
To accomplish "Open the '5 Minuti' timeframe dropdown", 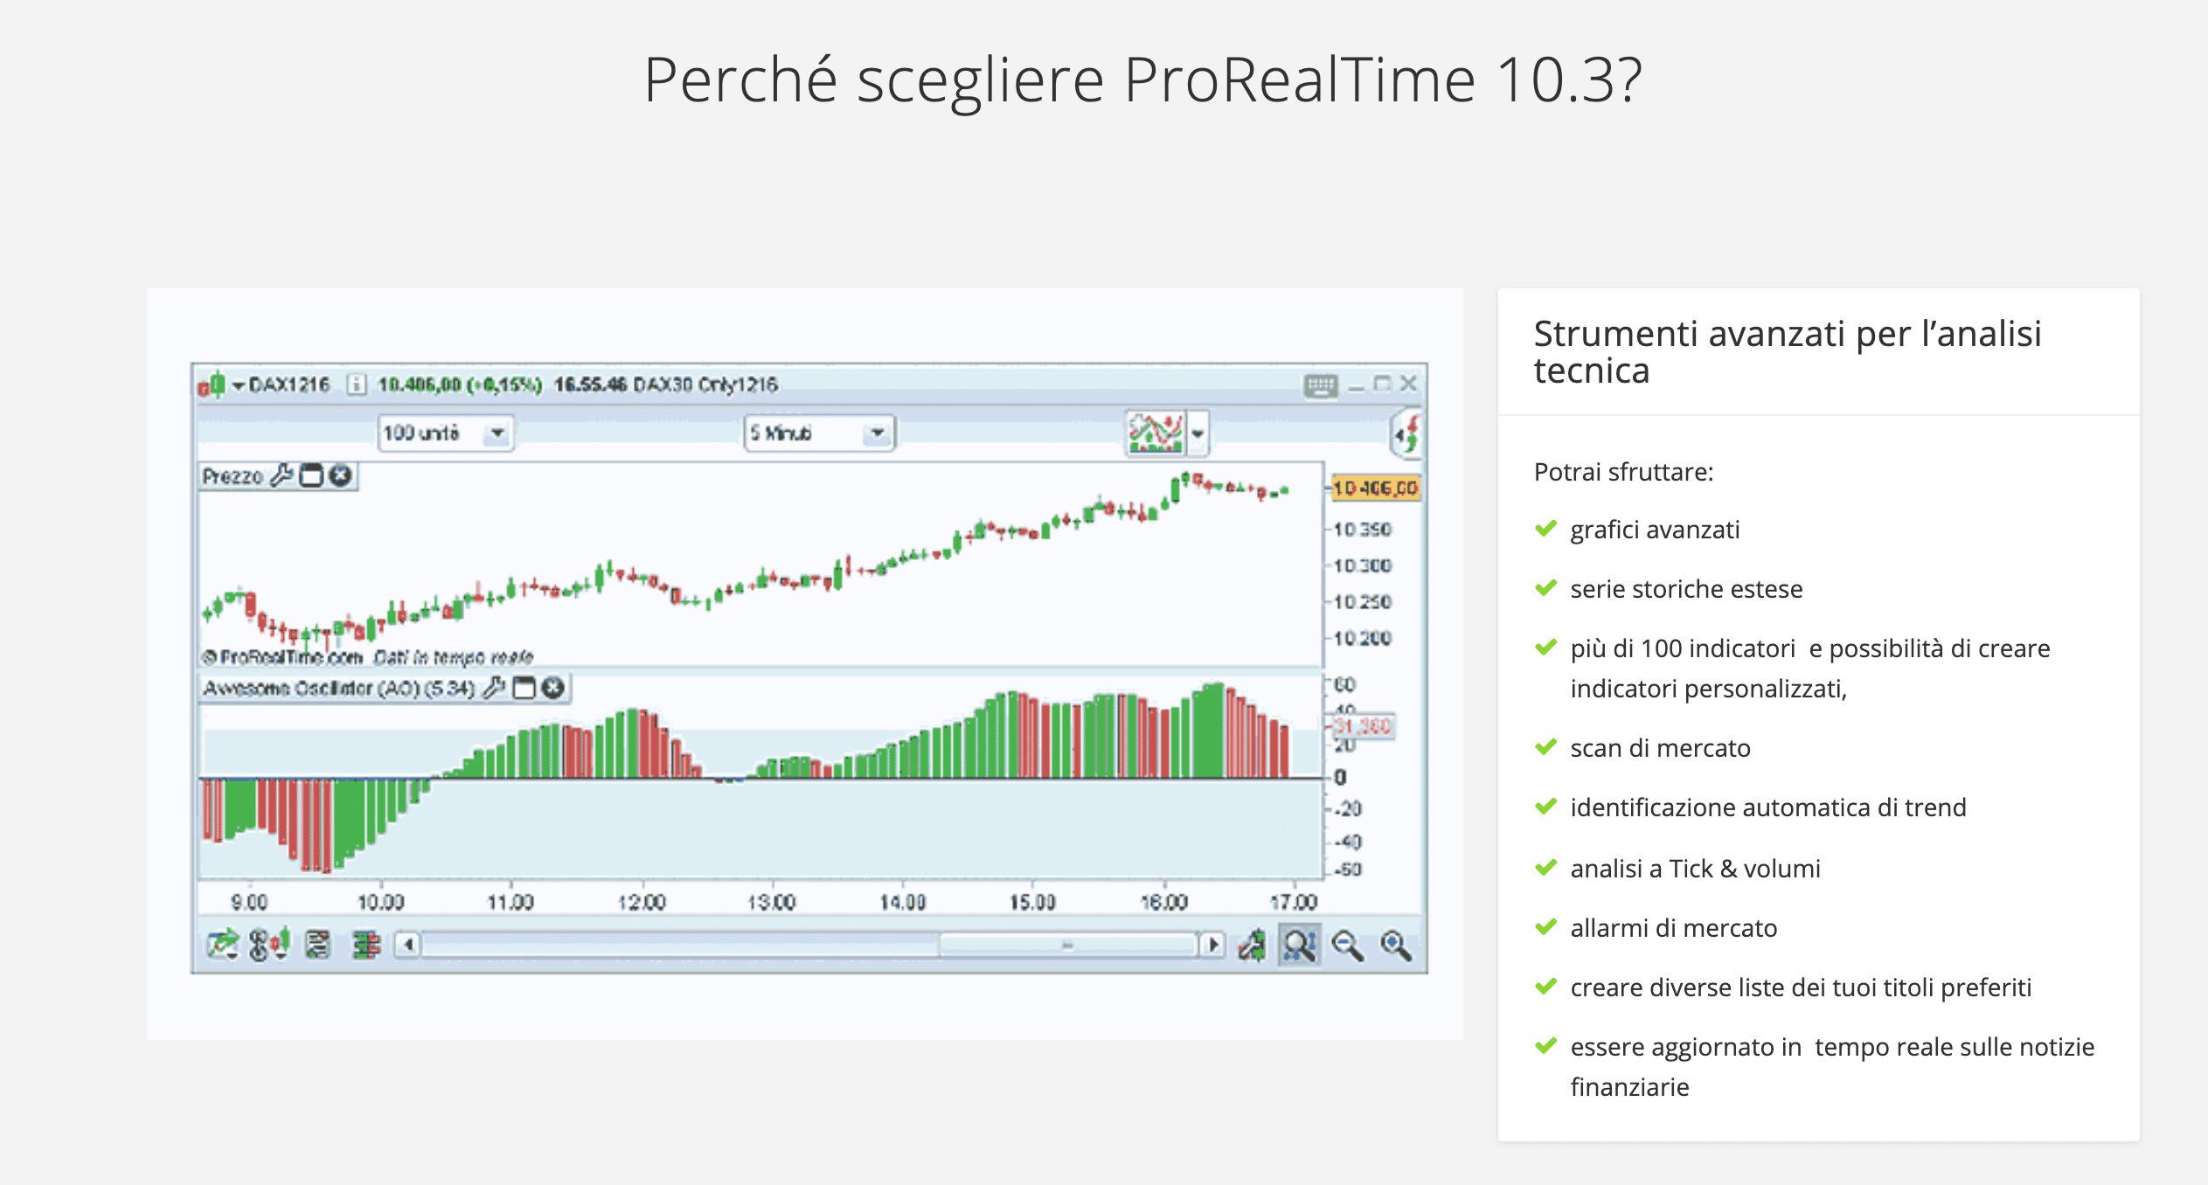I will [819, 433].
